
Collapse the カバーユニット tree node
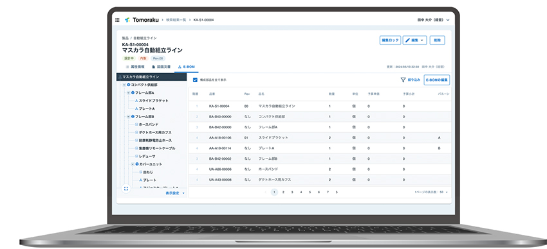[133, 164]
